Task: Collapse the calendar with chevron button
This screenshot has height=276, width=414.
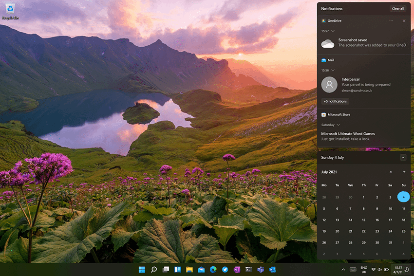Action: (403, 157)
